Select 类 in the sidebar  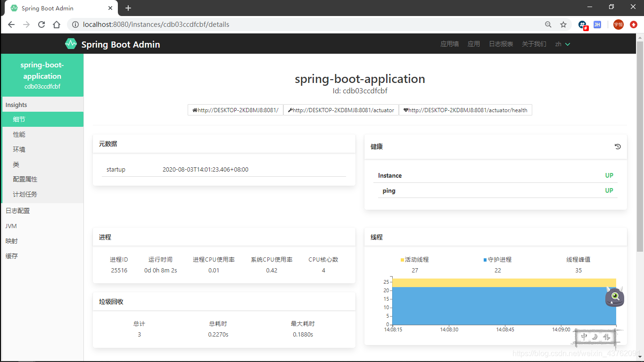pos(42,165)
